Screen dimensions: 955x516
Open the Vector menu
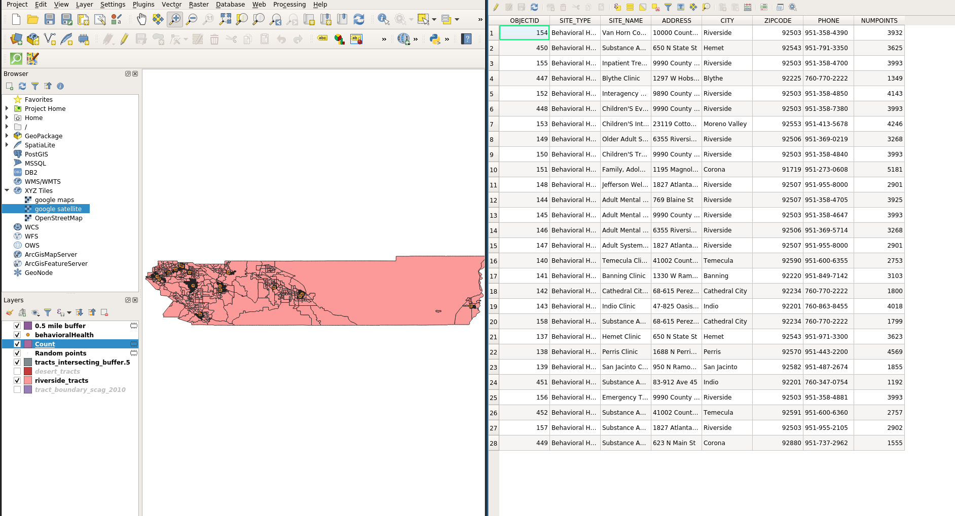point(171,5)
